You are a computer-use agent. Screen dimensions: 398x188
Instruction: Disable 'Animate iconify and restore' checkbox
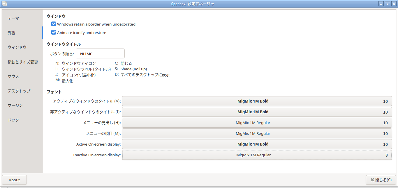(54, 33)
